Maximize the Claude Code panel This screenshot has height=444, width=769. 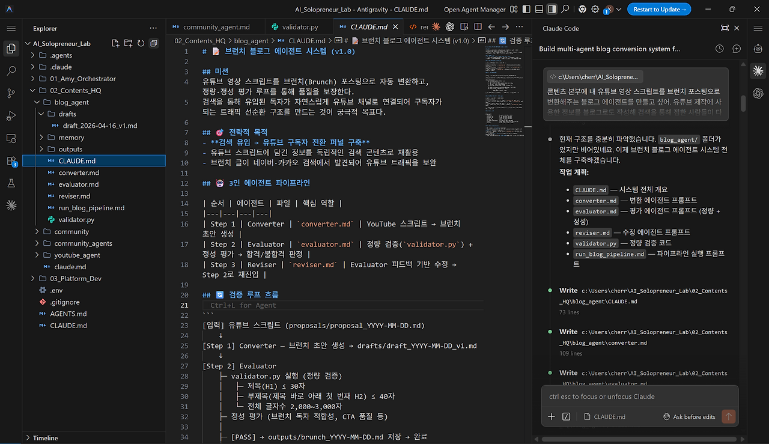[x=725, y=28]
